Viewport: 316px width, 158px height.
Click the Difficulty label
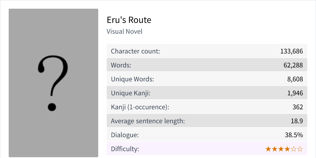pos(125,149)
